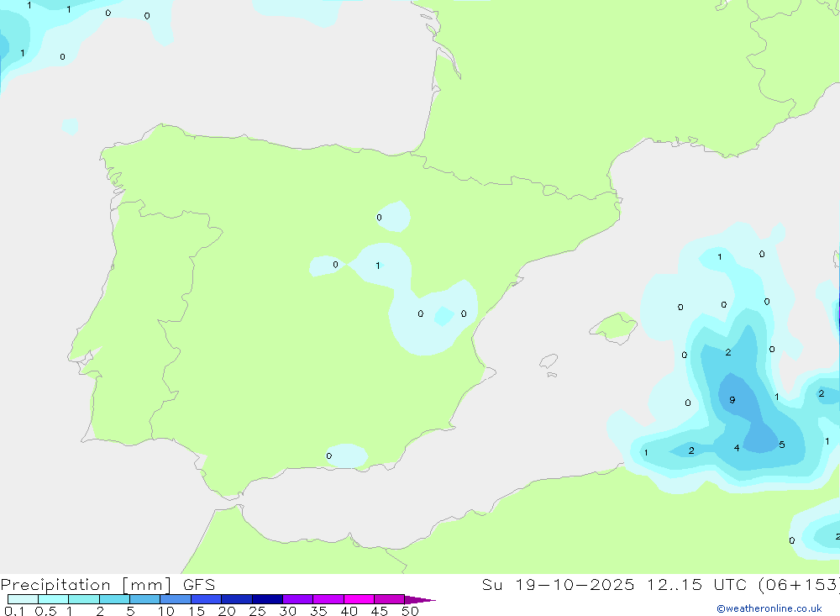Click the 35–40 mm legend color swatch

328,599
